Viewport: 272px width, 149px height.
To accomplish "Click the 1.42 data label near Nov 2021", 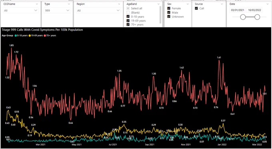I will [182, 68].
